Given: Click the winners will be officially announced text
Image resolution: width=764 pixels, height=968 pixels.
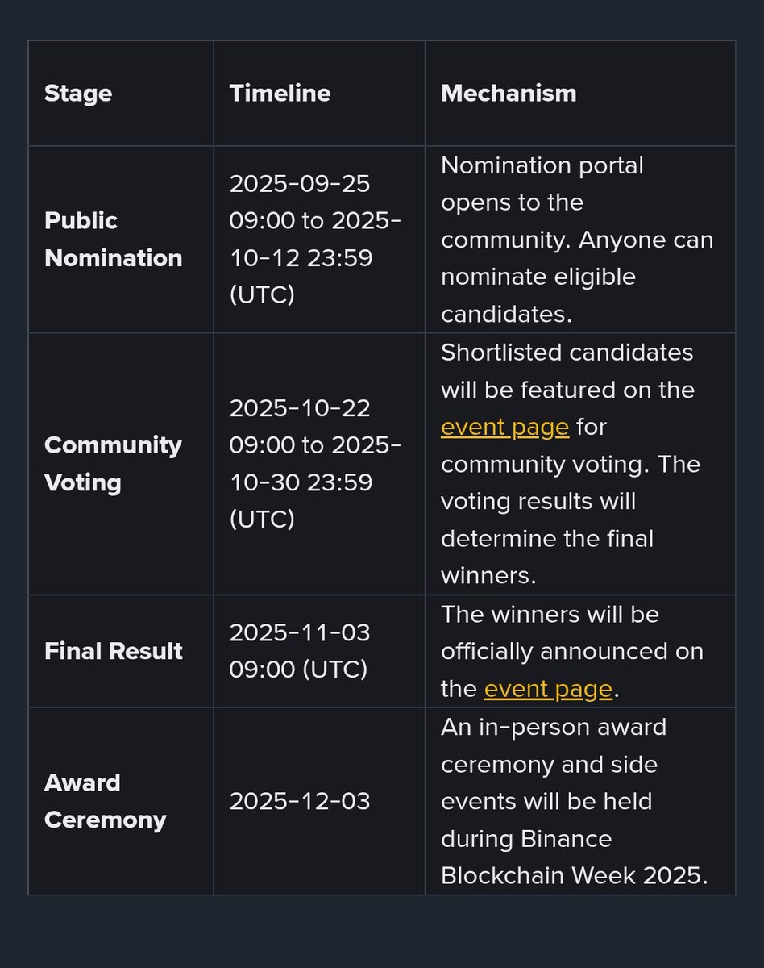Looking at the screenshot, I should [572, 651].
